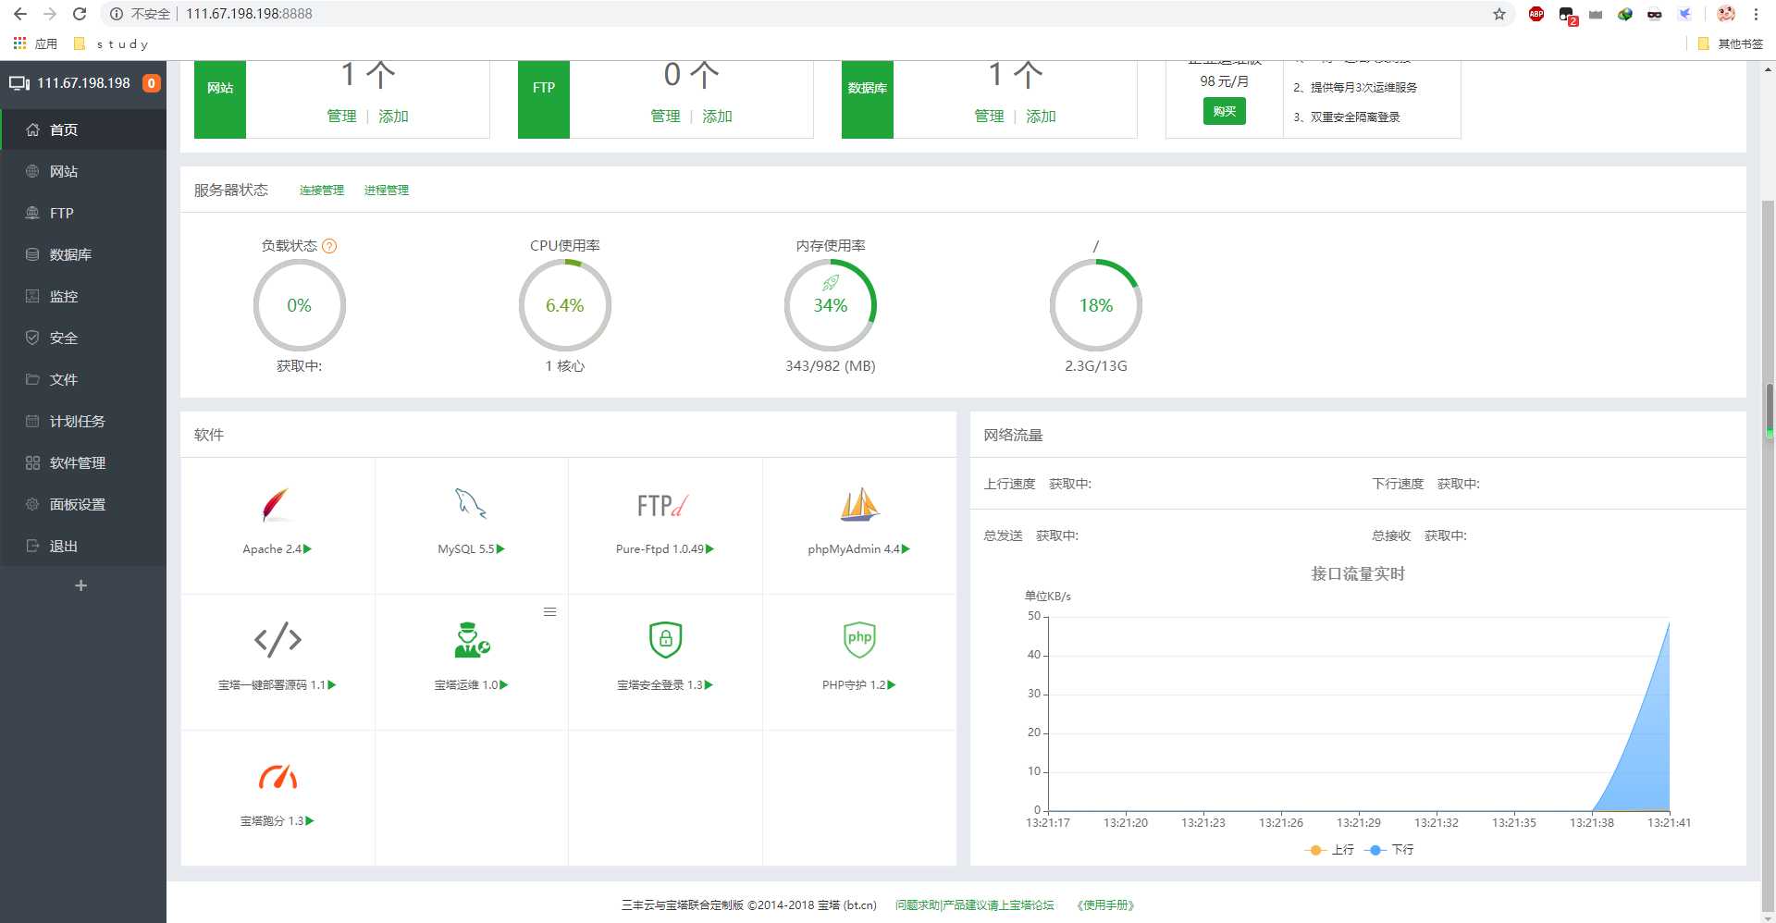
Task: Click the phpMyAdmin sailboat icon
Action: click(x=859, y=504)
